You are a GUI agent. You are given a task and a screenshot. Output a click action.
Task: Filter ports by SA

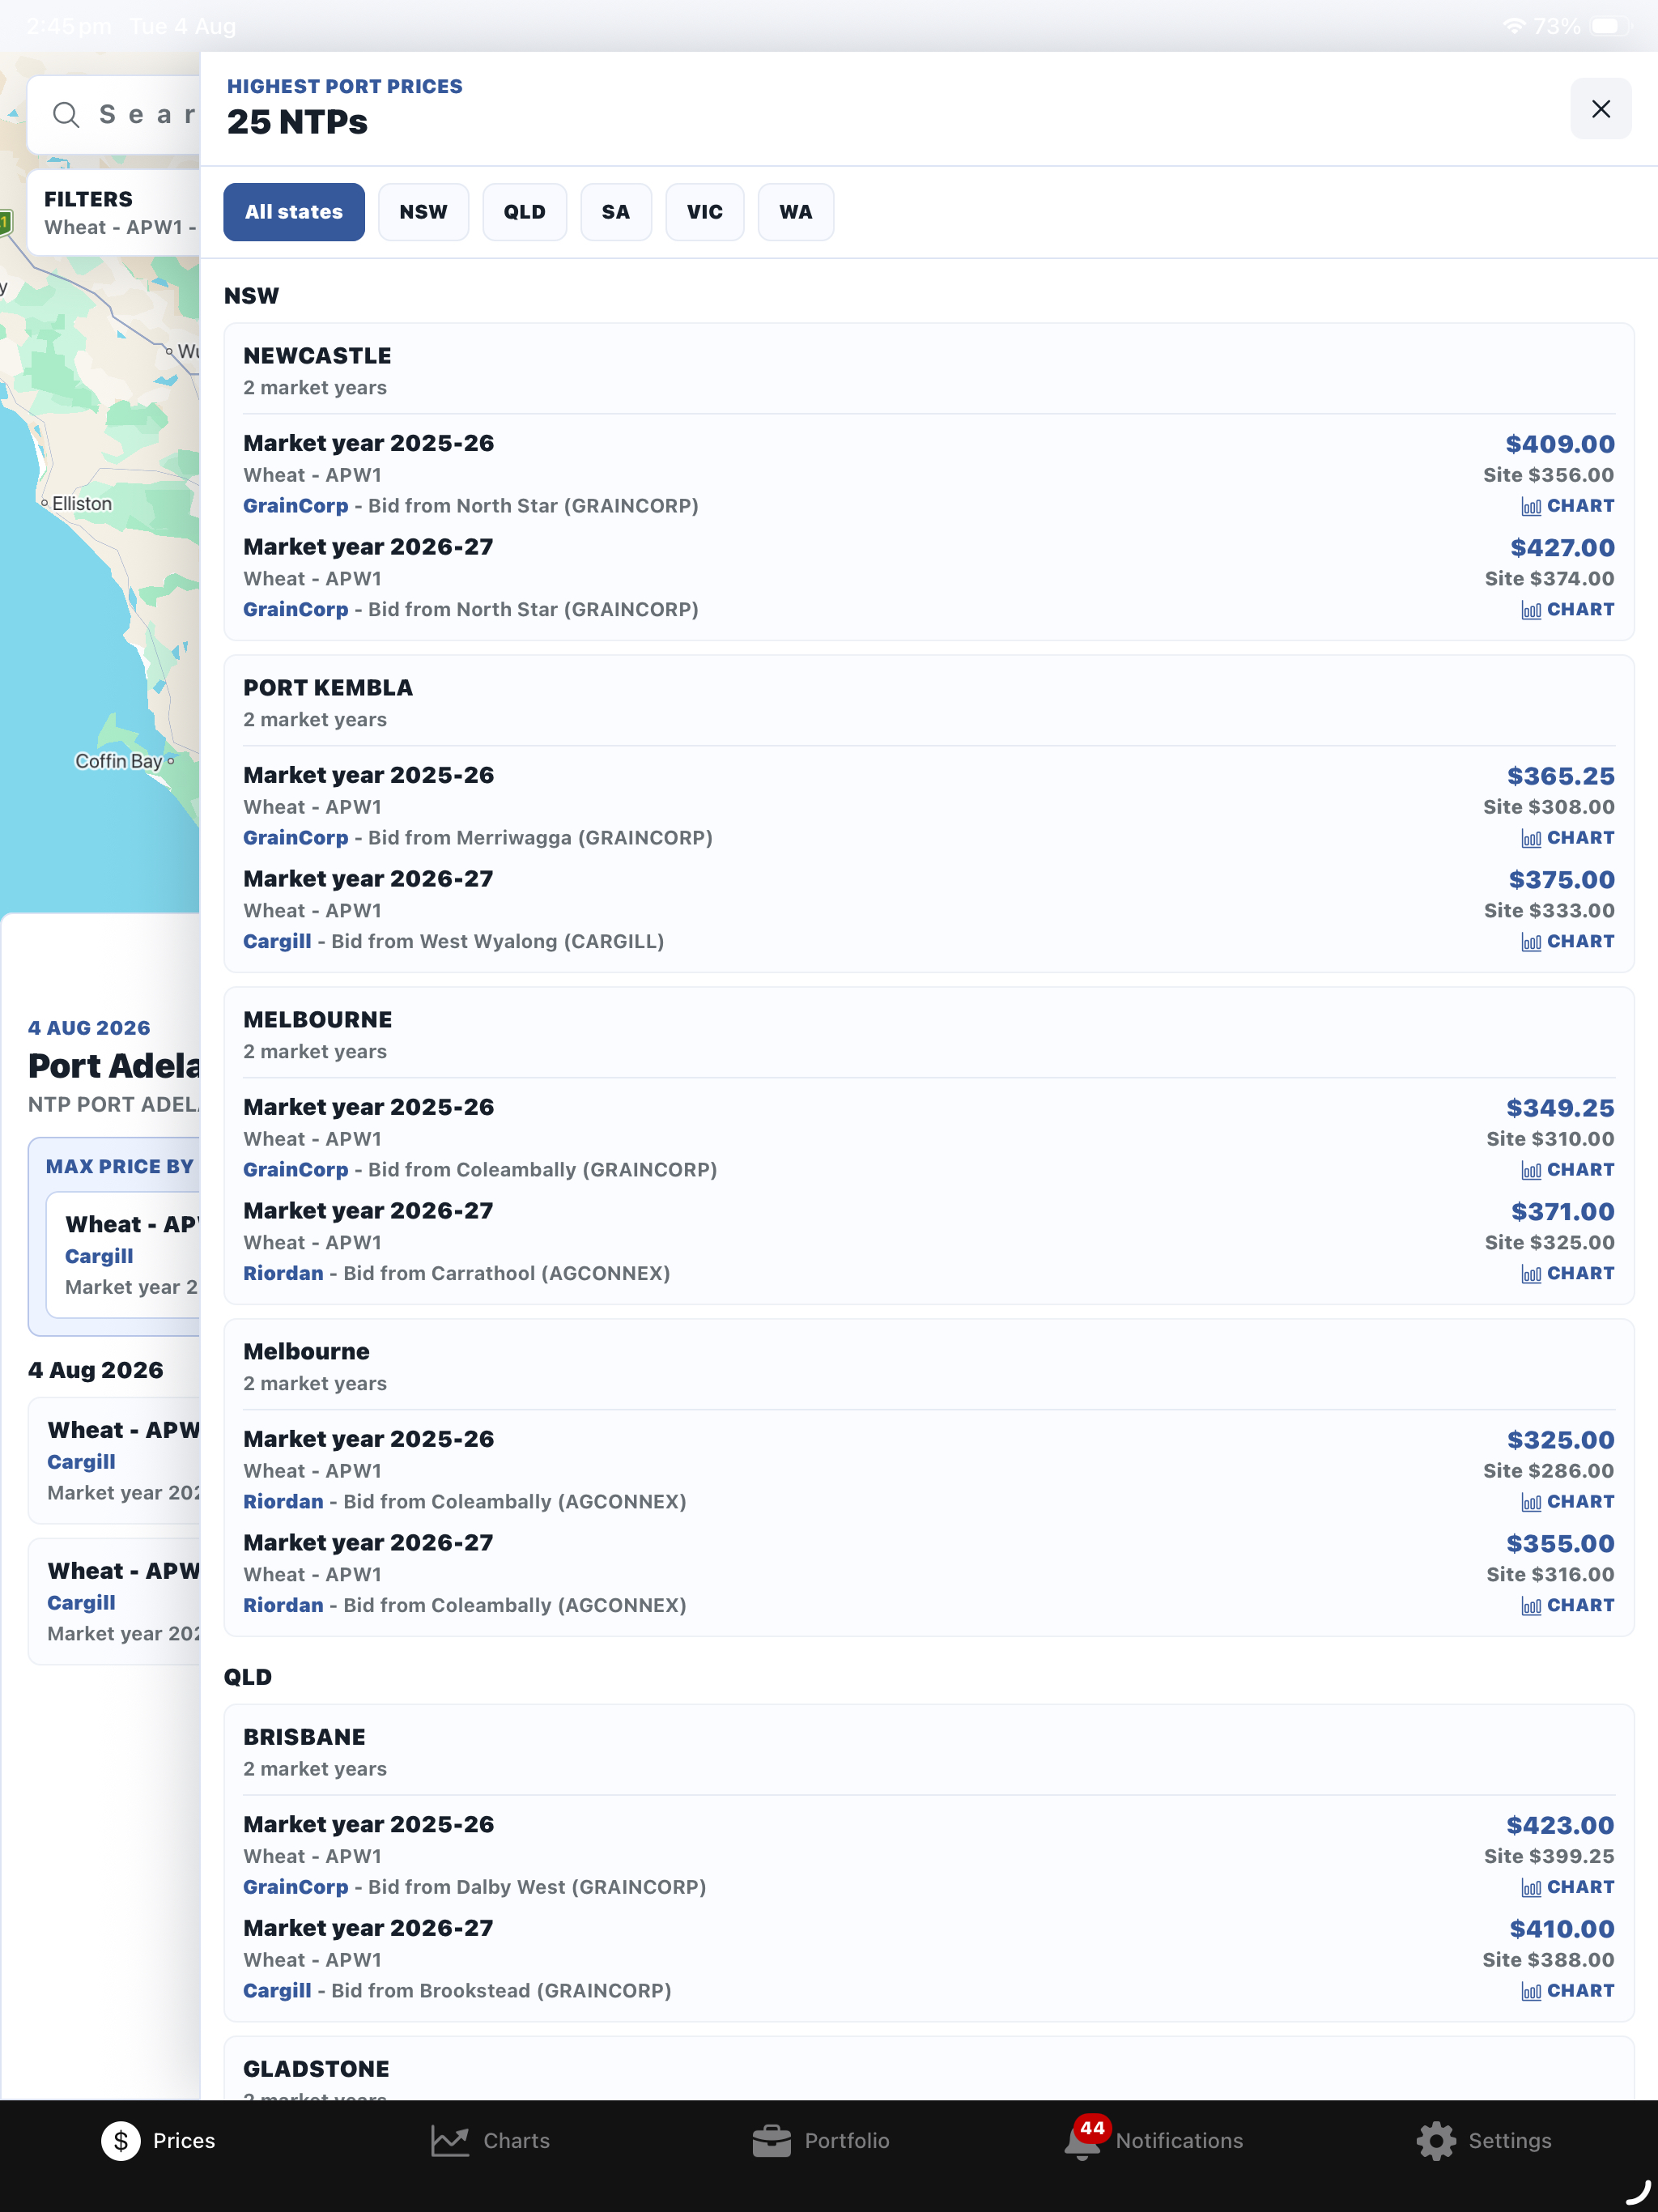click(616, 212)
